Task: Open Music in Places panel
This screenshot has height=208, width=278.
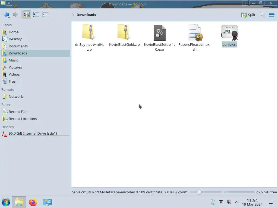Action: [x=35, y=60]
